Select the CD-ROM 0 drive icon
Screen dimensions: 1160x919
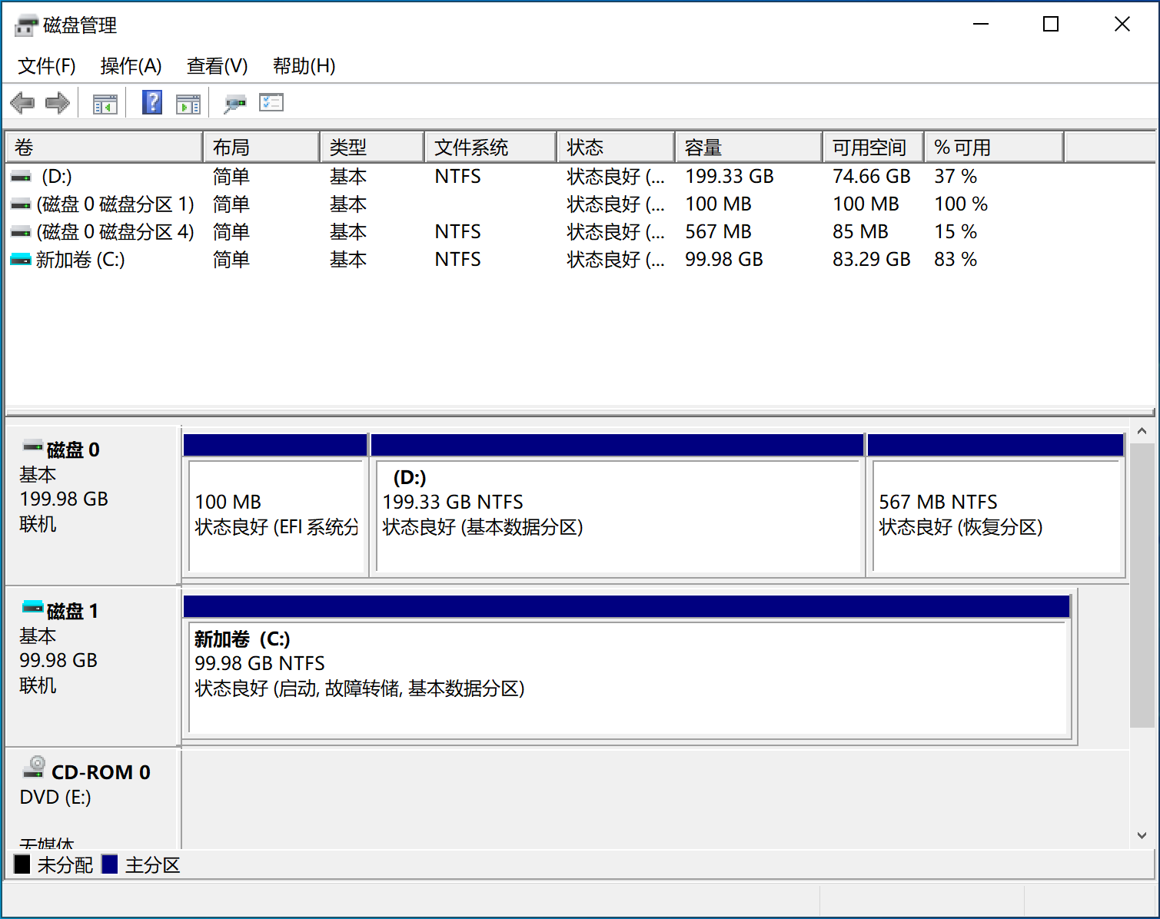click(x=34, y=768)
